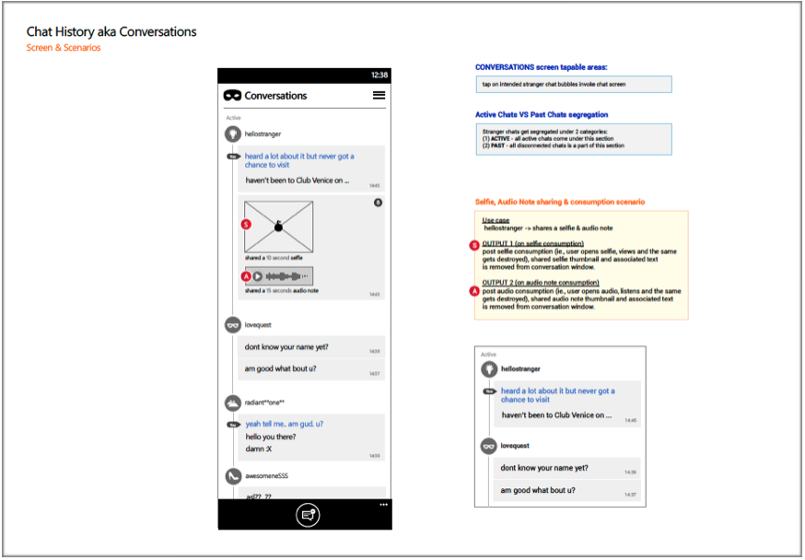Click hellostranger's avatar in the inset panel
This screenshot has height=560, width=805.
click(489, 369)
